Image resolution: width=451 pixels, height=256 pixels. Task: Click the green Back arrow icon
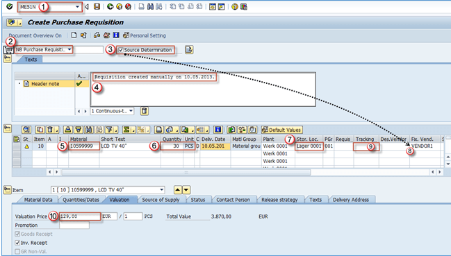tap(110, 6)
